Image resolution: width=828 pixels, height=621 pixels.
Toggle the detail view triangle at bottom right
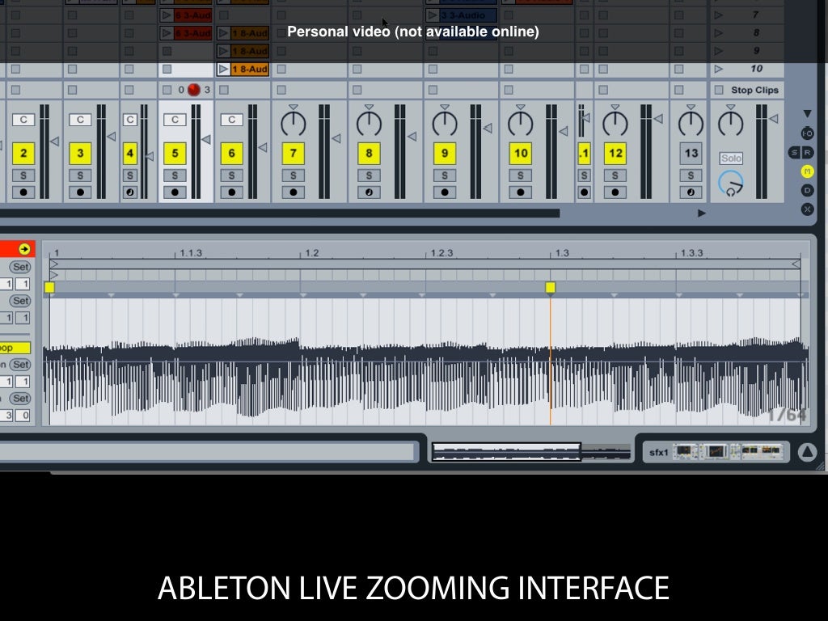coord(807,452)
